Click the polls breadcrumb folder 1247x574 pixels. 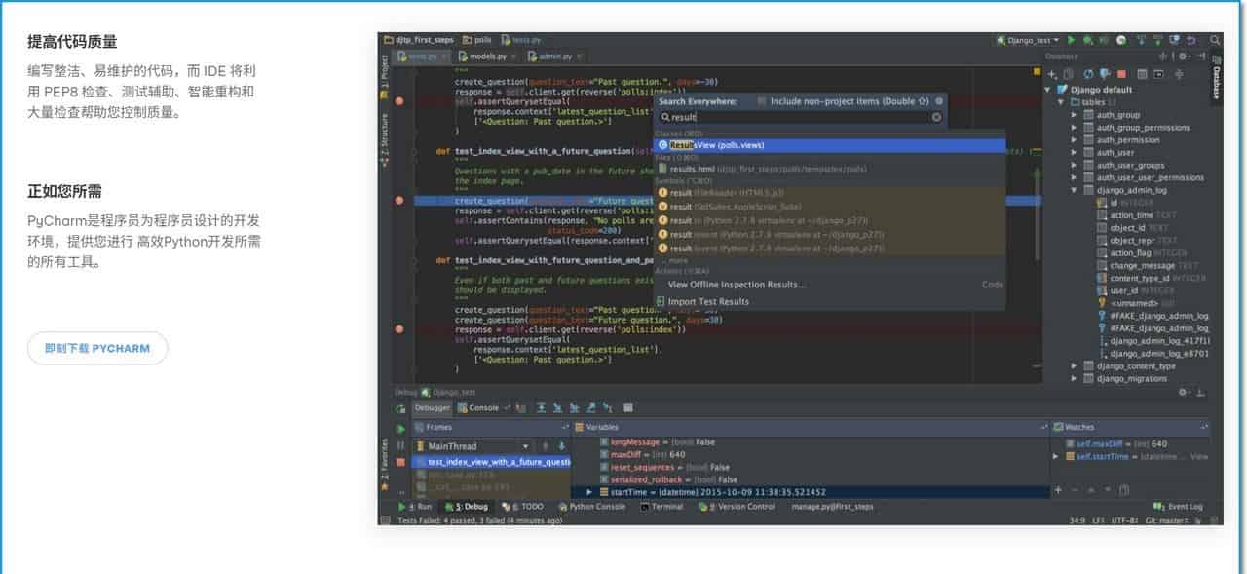[478, 40]
